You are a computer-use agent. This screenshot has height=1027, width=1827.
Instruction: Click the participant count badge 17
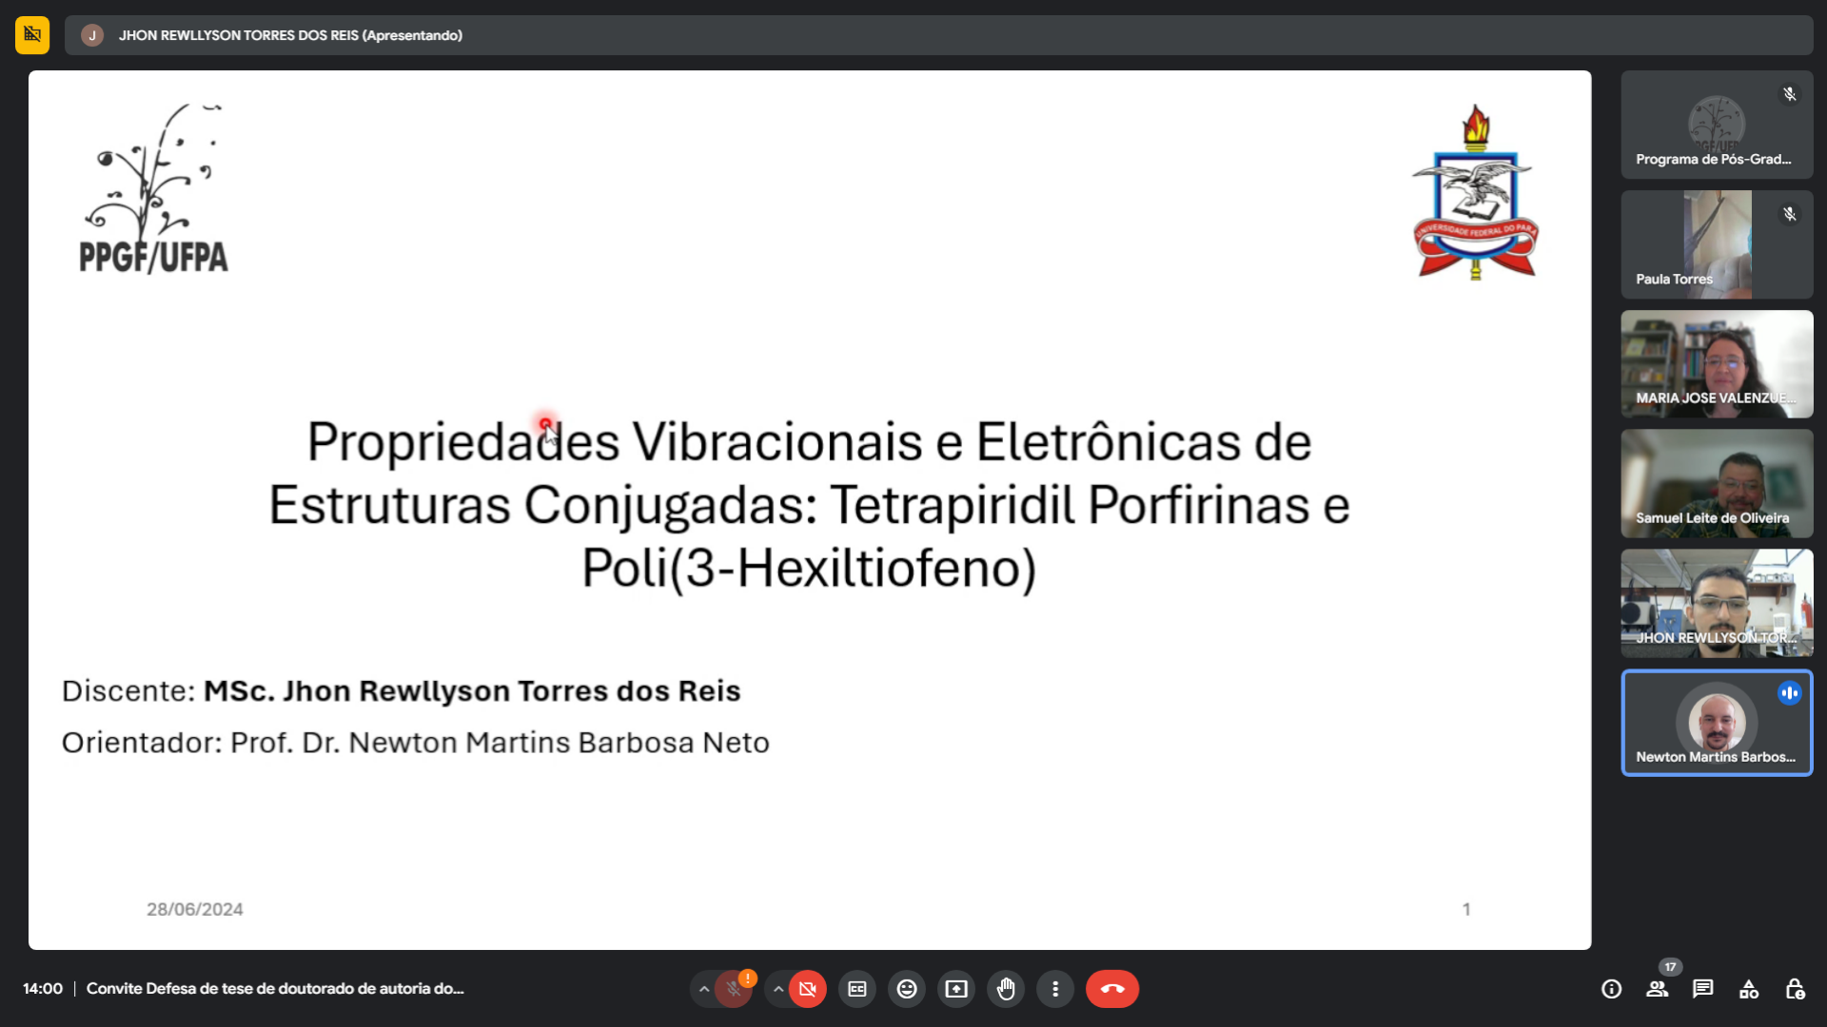click(1671, 967)
